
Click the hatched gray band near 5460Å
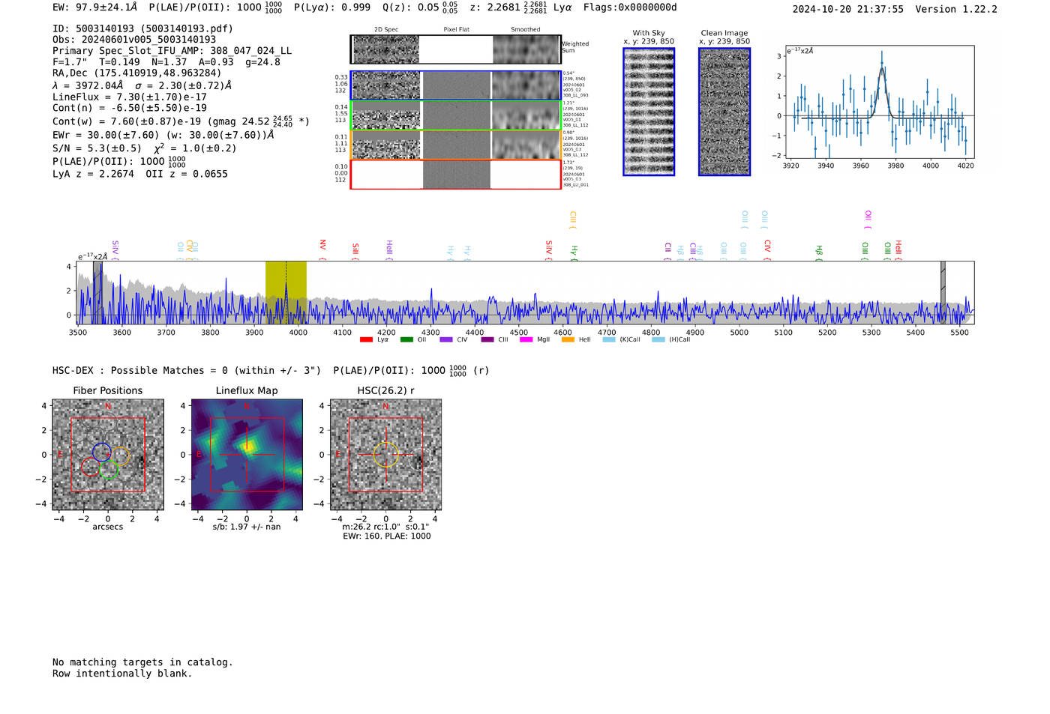943,292
